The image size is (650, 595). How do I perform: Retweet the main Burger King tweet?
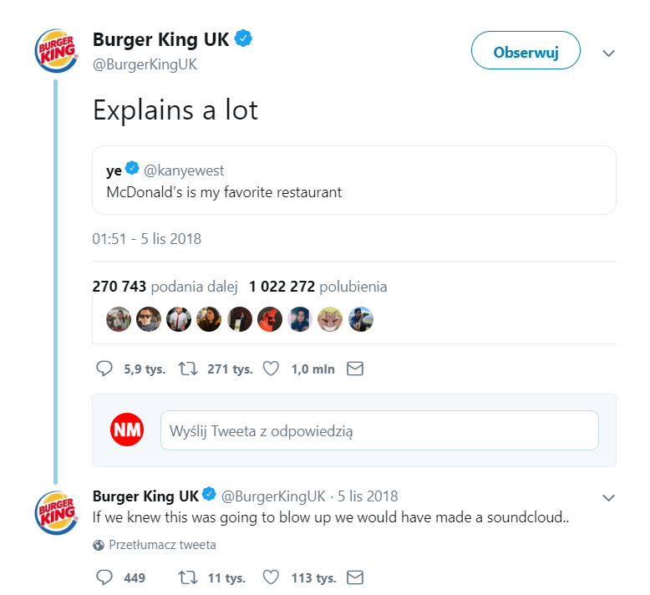pyautogui.click(x=187, y=369)
